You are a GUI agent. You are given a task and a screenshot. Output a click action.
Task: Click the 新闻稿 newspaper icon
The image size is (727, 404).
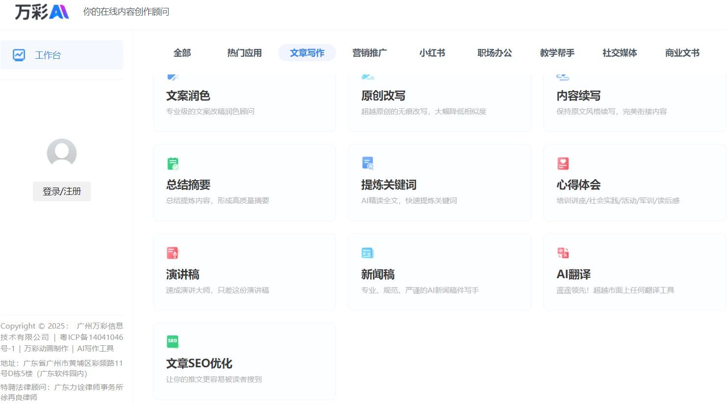(367, 253)
